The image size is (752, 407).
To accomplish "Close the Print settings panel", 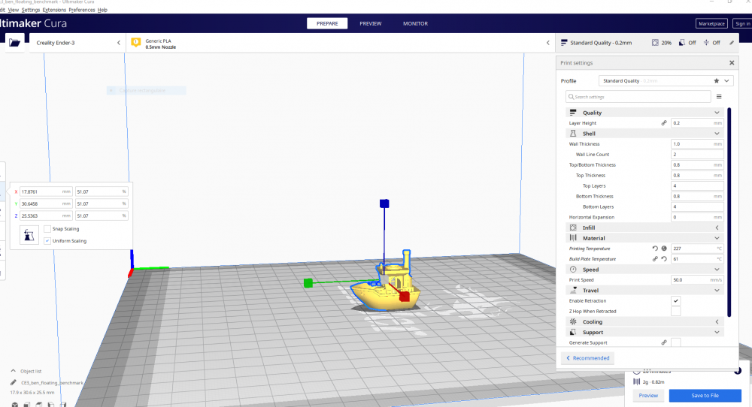I will tap(732, 63).
